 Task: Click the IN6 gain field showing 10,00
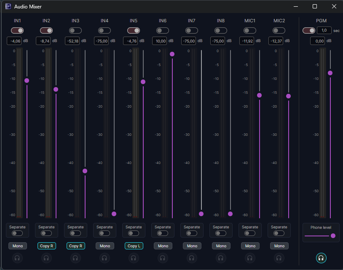(x=159, y=41)
